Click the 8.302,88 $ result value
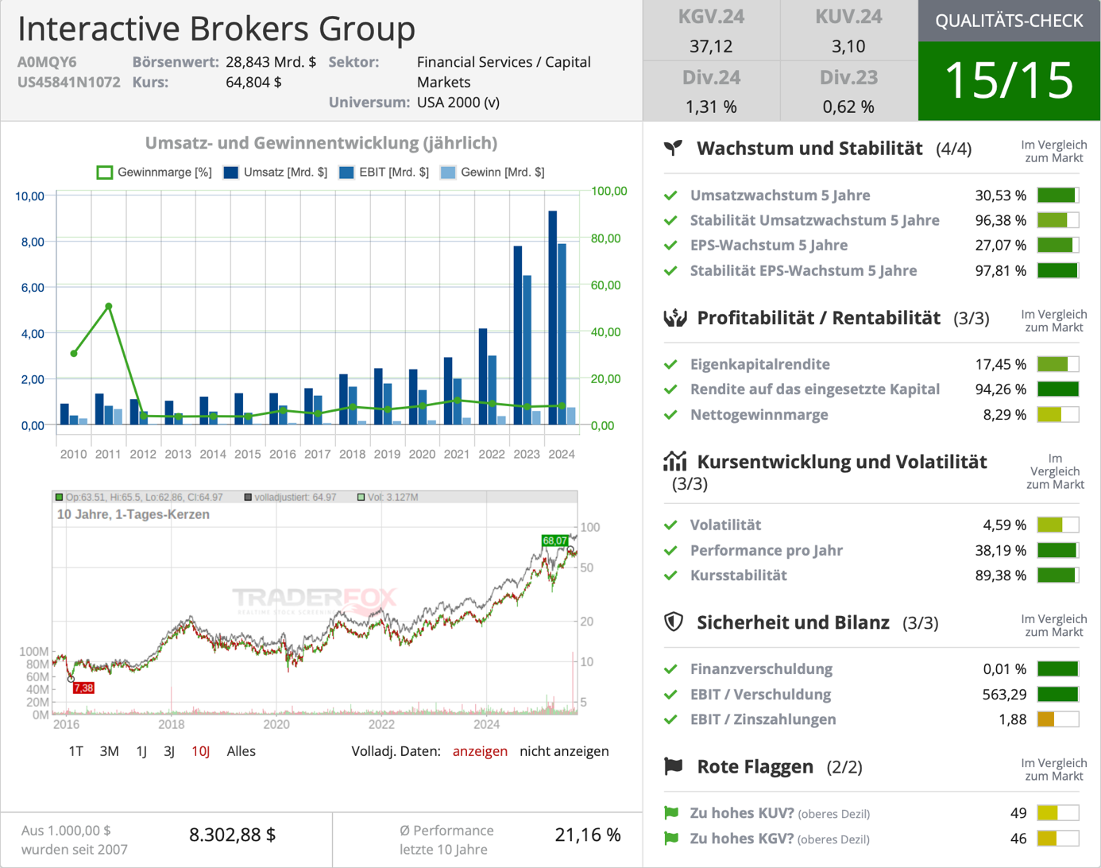1101x868 pixels. [232, 835]
